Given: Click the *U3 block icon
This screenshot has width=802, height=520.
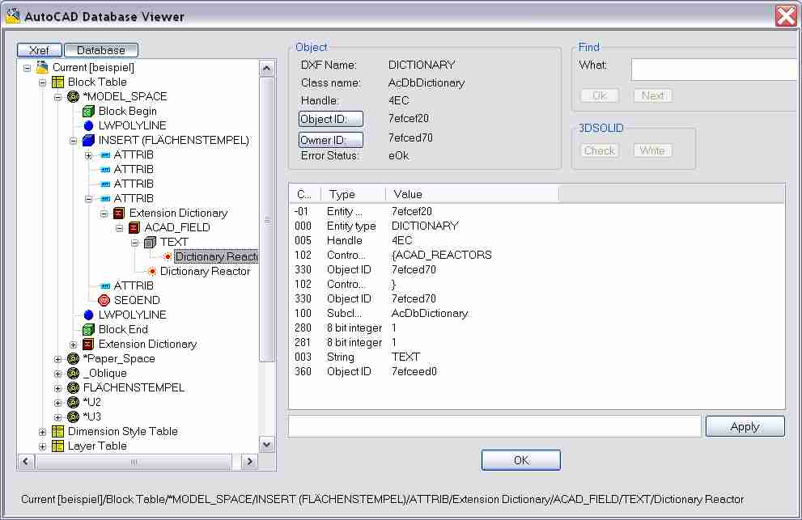Looking at the screenshot, I should [x=73, y=416].
